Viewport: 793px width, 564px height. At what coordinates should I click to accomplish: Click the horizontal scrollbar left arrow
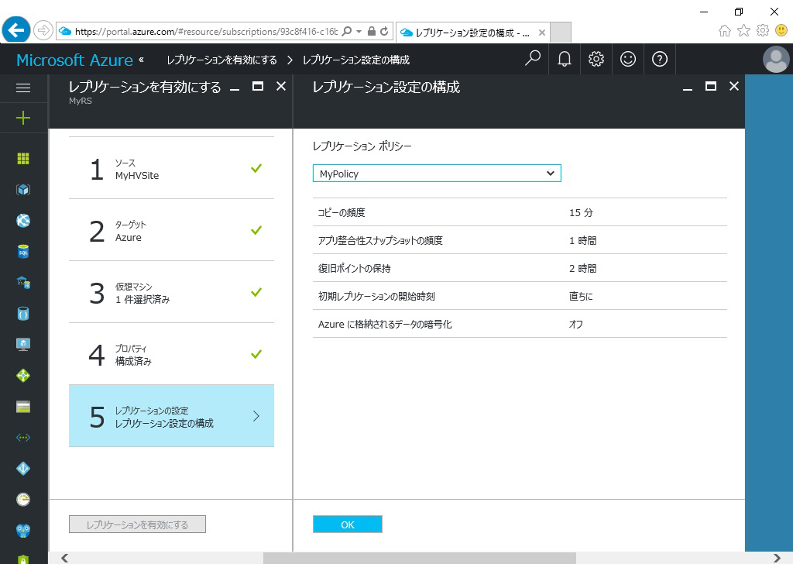[64, 558]
